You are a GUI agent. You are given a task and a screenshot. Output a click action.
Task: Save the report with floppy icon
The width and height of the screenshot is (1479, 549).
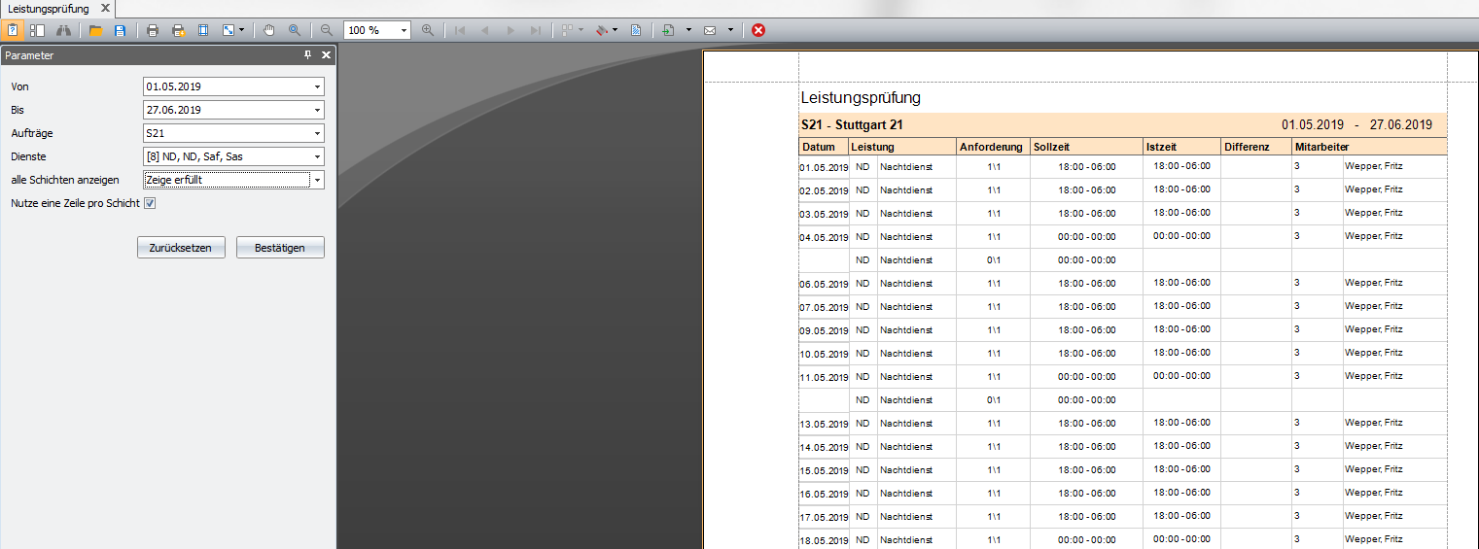[x=120, y=30]
